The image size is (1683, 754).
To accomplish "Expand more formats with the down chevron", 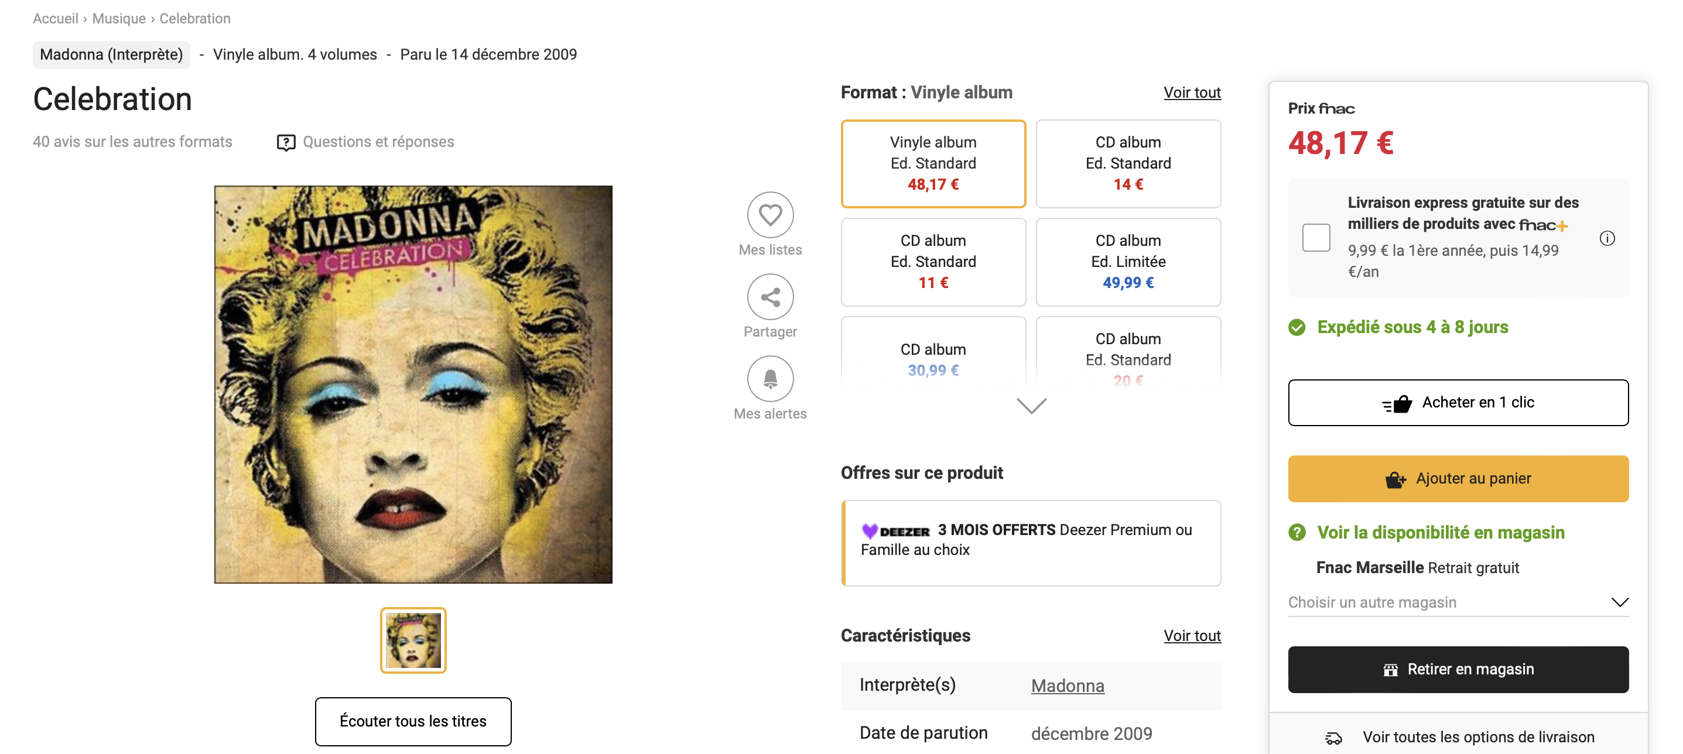I will click(1031, 406).
